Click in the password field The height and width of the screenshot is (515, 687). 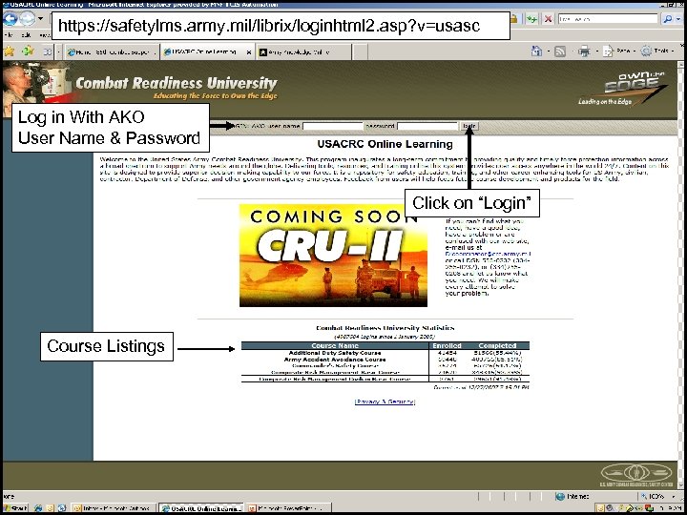pyautogui.click(x=427, y=126)
